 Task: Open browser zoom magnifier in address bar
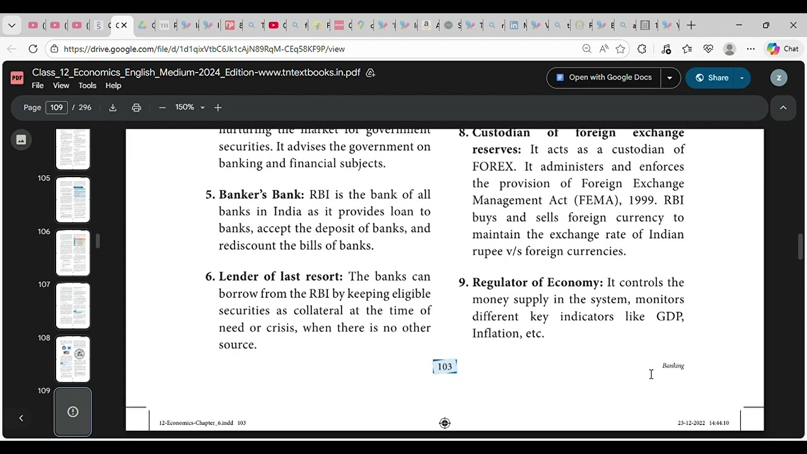[586, 49]
